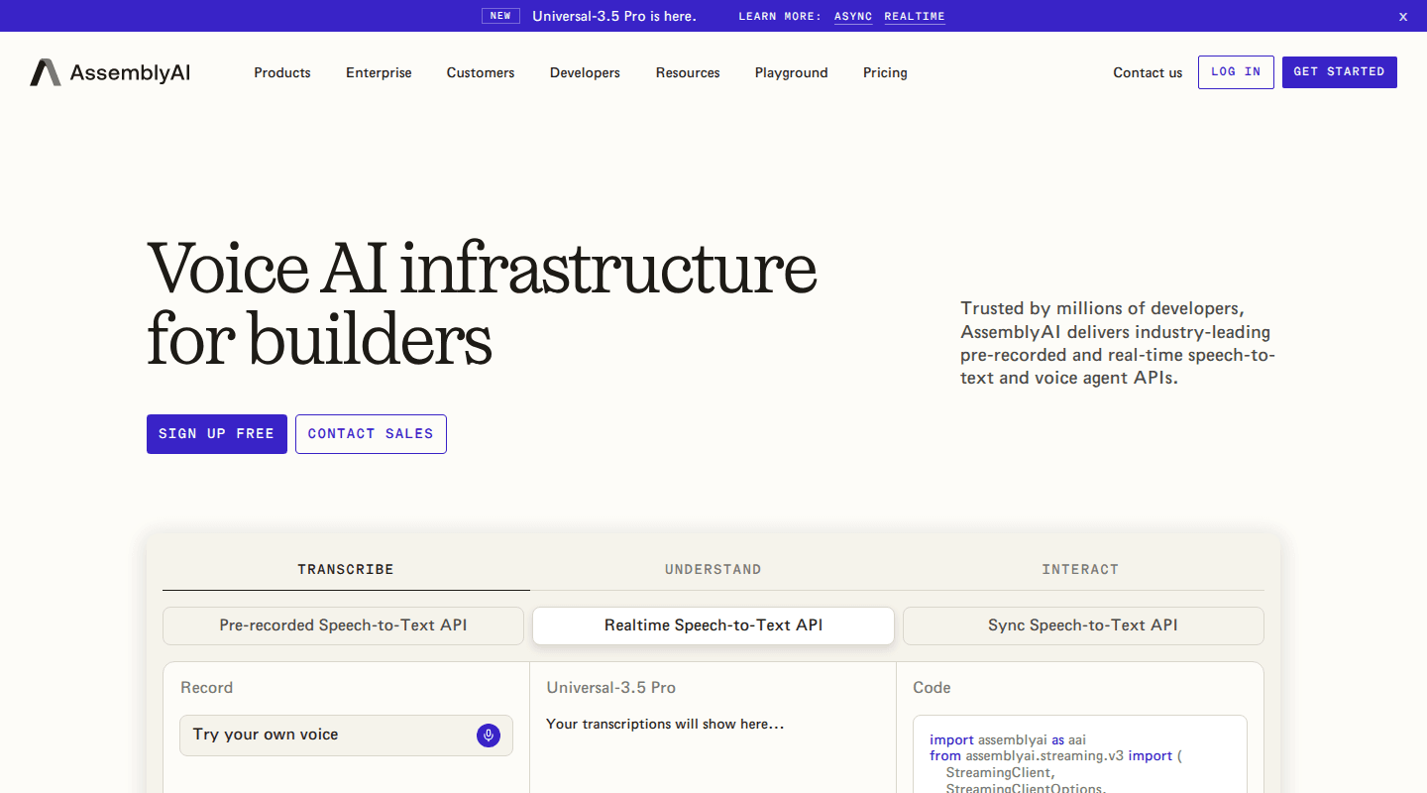1427x793 pixels.
Task: Click the Contact us link
Action: tap(1148, 72)
